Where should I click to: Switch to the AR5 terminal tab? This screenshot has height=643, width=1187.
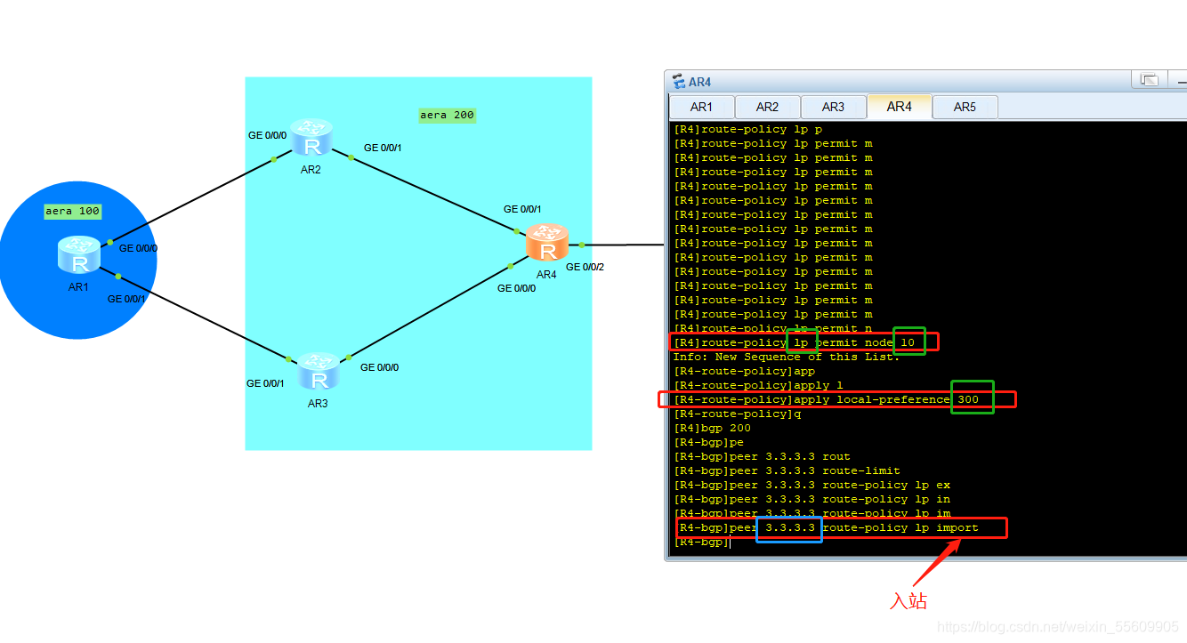[x=965, y=107]
